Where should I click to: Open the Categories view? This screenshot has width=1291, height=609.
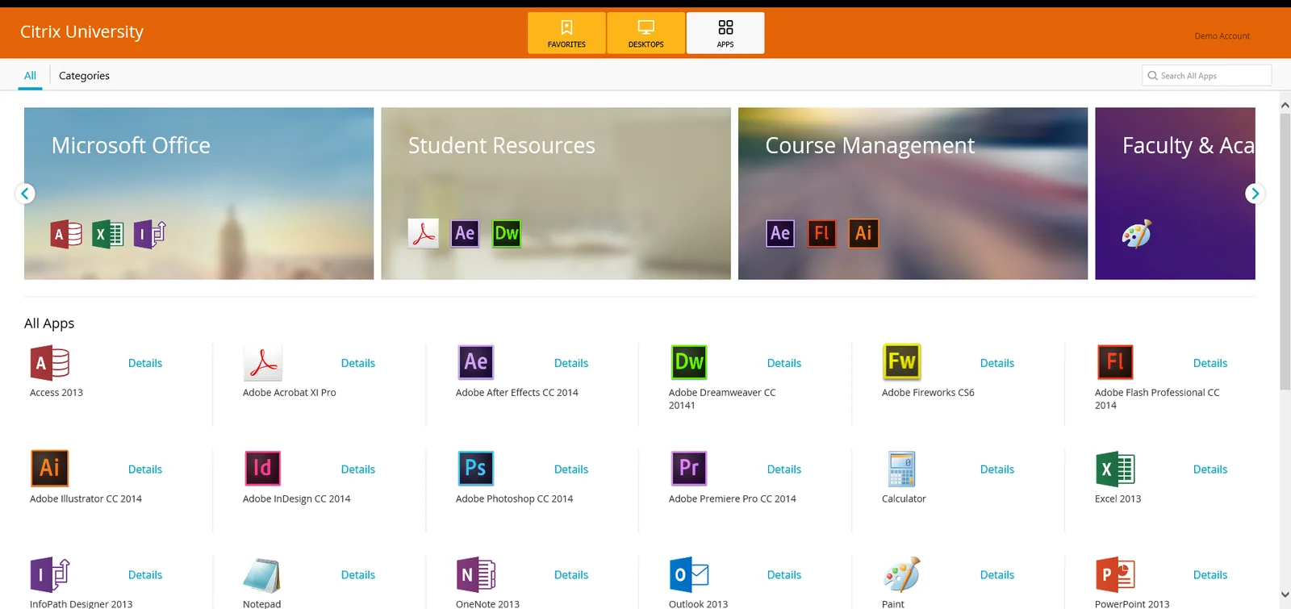click(x=84, y=76)
